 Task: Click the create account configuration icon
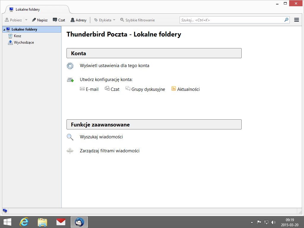coord(70,80)
